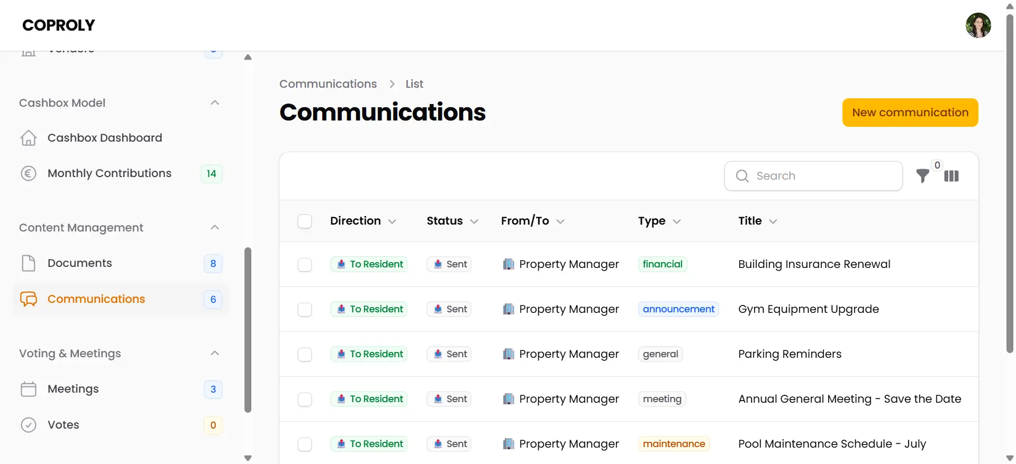Click Property Manager building icon in Annual General Meeting row
Image resolution: width=1016 pixels, height=464 pixels.
coord(509,399)
